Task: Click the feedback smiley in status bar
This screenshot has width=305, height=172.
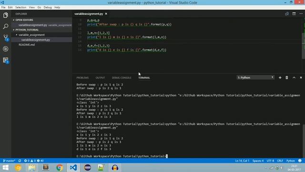Action: (300, 161)
